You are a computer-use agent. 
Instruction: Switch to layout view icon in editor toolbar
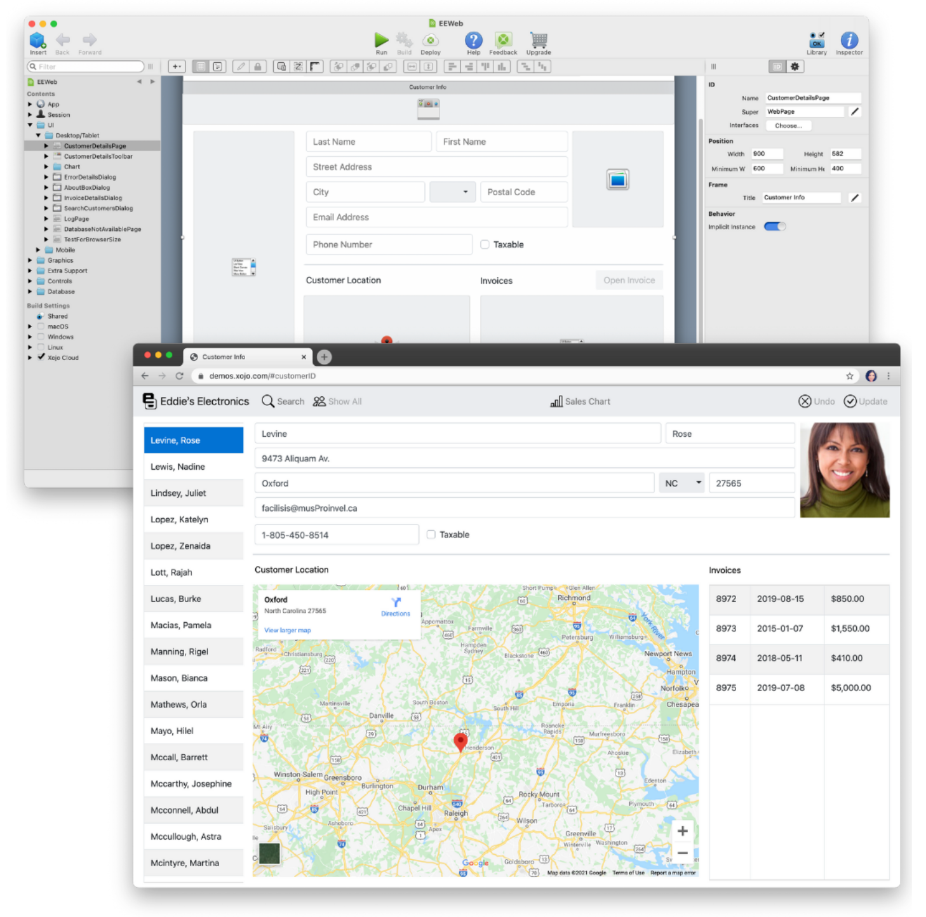click(x=201, y=67)
